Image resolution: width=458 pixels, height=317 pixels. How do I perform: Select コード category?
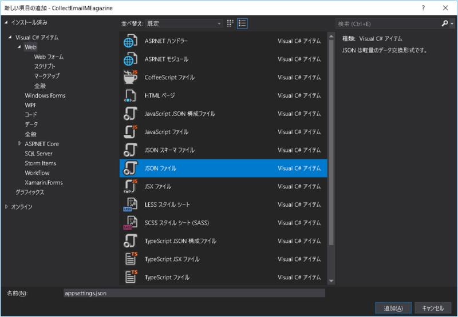pos(31,115)
